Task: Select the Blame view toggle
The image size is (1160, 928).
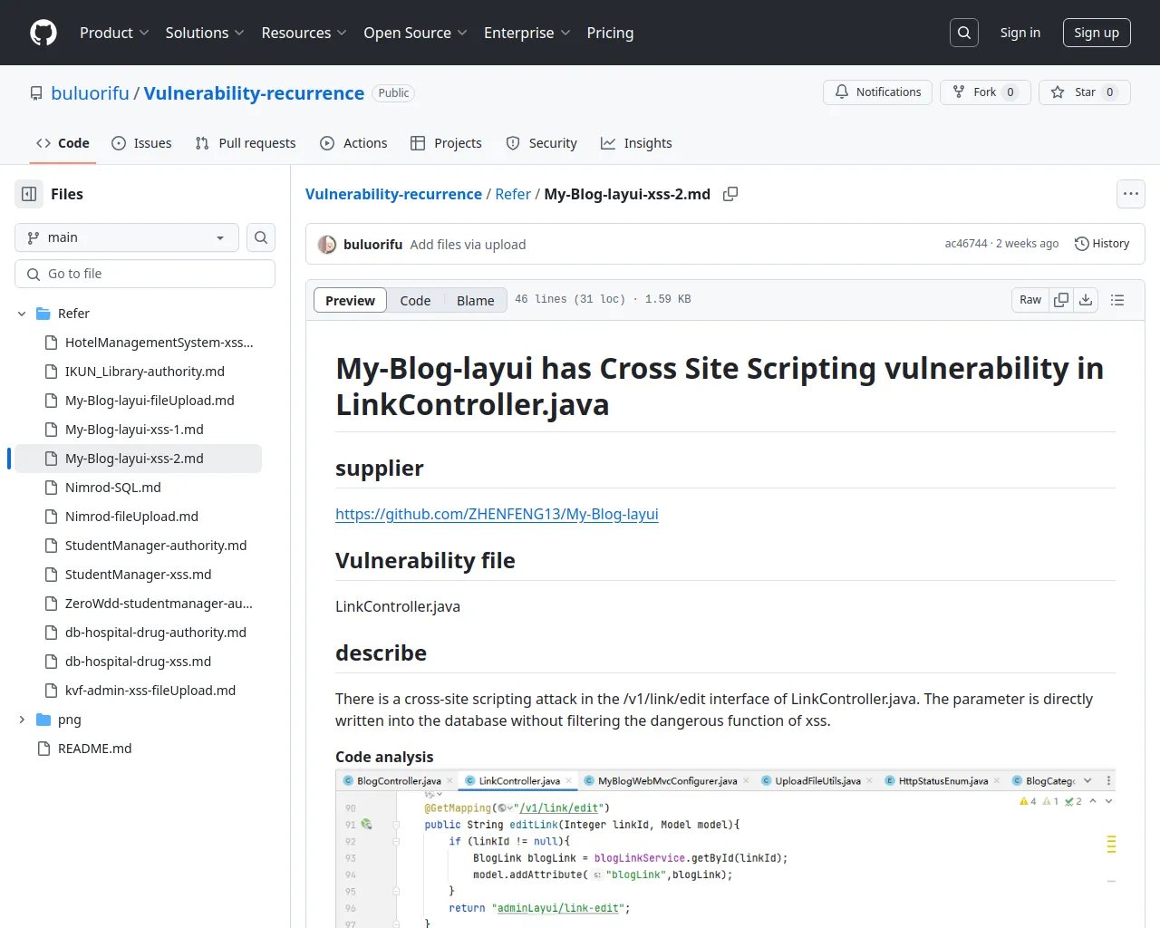Action: coord(476,300)
